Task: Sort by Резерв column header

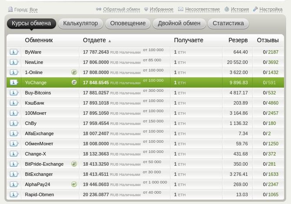Action: [238, 40]
